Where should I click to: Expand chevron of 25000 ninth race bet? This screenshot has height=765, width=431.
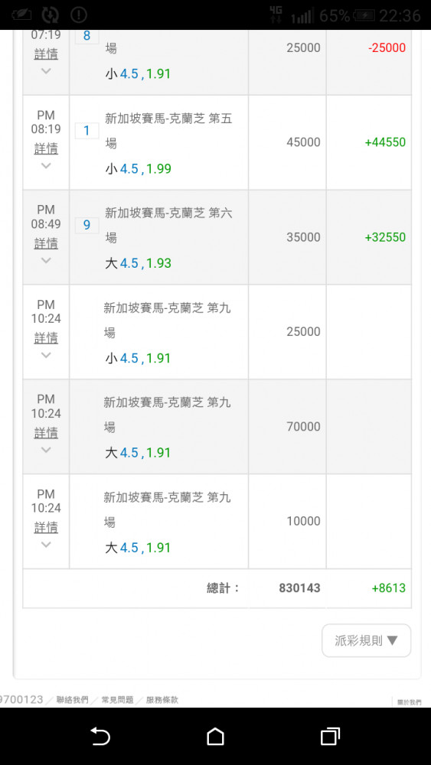pyautogui.click(x=46, y=355)
